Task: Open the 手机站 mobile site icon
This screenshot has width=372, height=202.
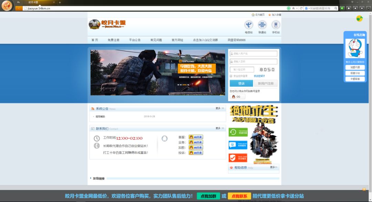Action: [x=276, y=25]
